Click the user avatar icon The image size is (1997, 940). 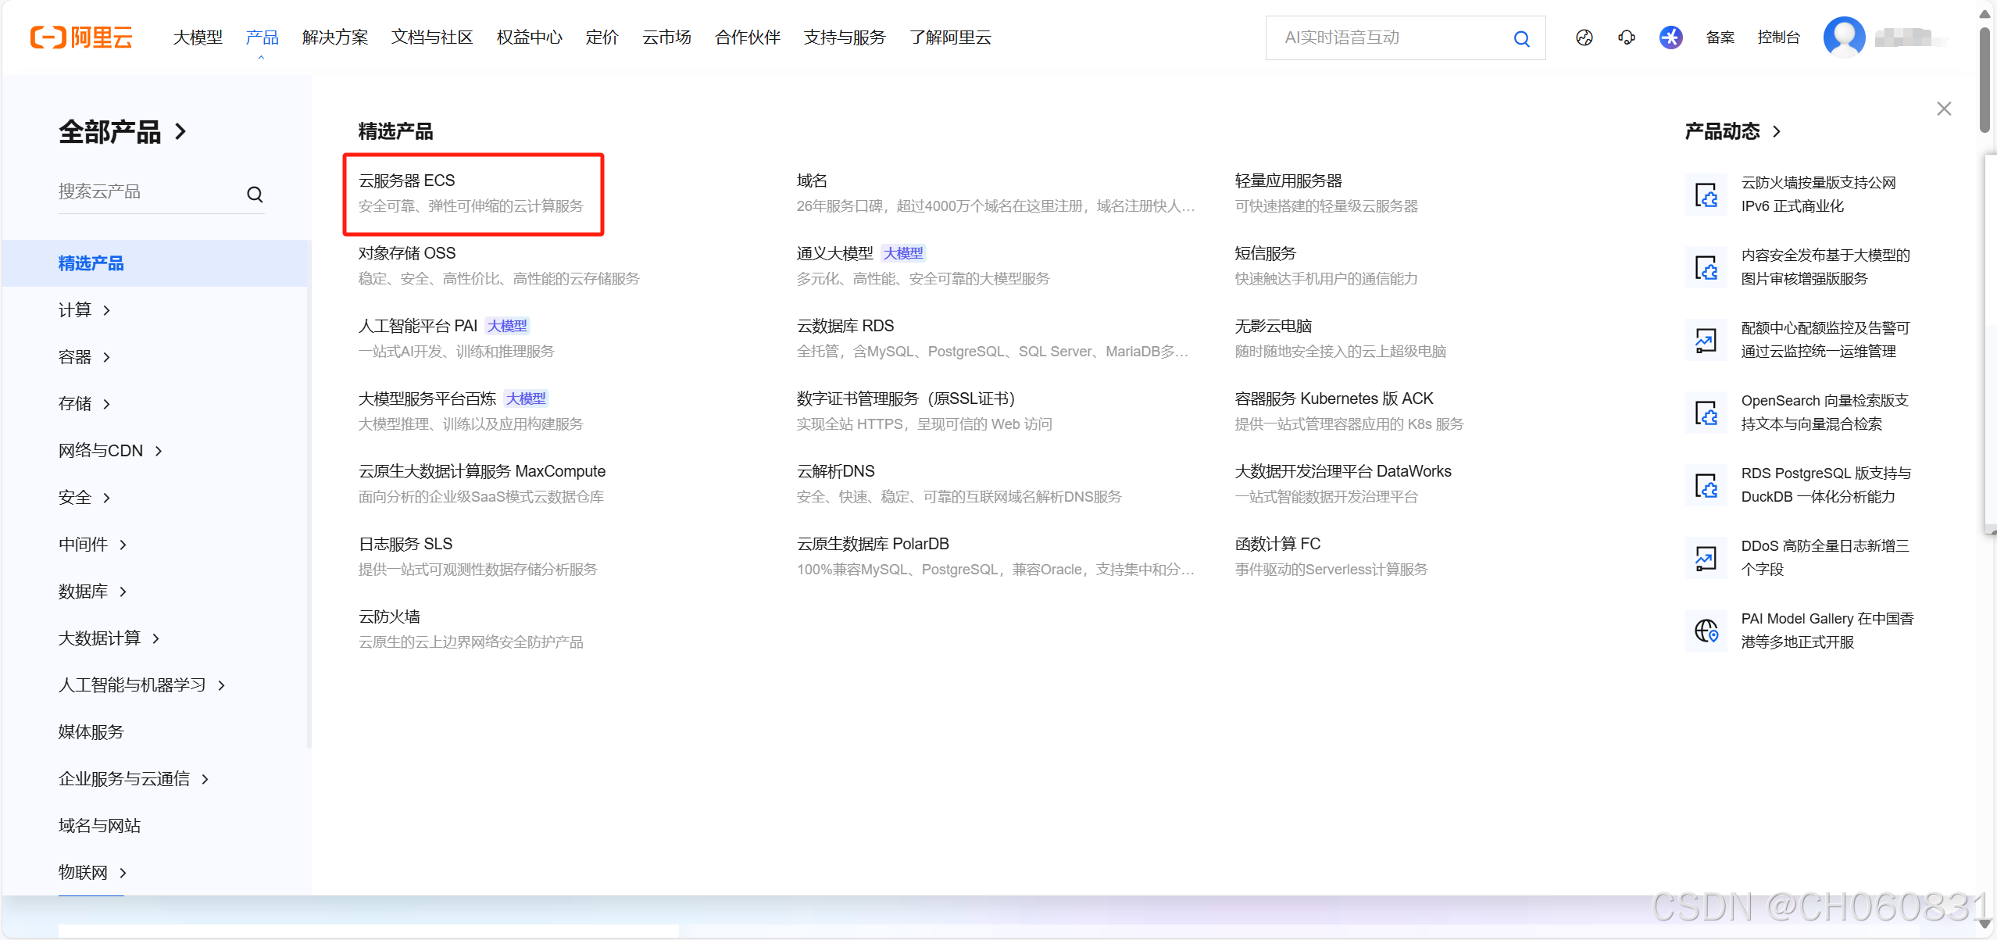(1844, 37)
